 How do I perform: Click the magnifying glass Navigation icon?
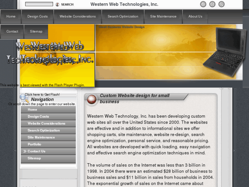click(x=24, y=98)
